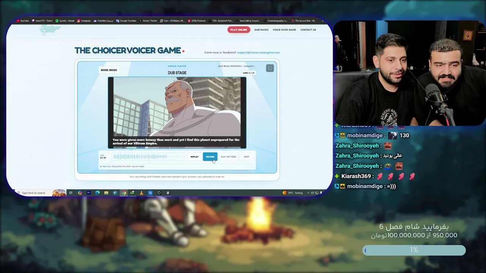Open the book falling Sound bookmark
Image resolution: width=486 pixels, height=273 pixels.
tap(248, 21)
